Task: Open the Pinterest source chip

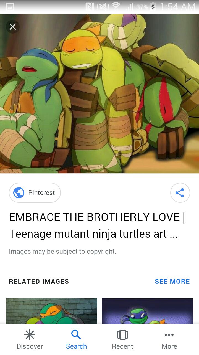Action: pos(35,193)
